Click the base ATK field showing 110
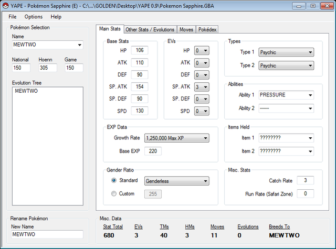Screen dimensions: 336x249 (x=140, y=62)
